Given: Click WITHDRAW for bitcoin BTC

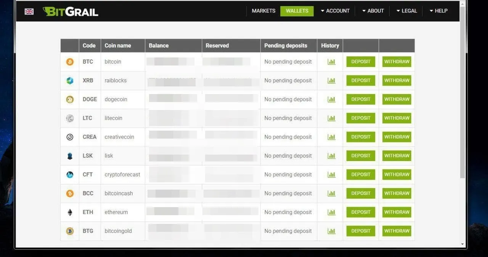Looking at the screenshot, I should [397, 62].
